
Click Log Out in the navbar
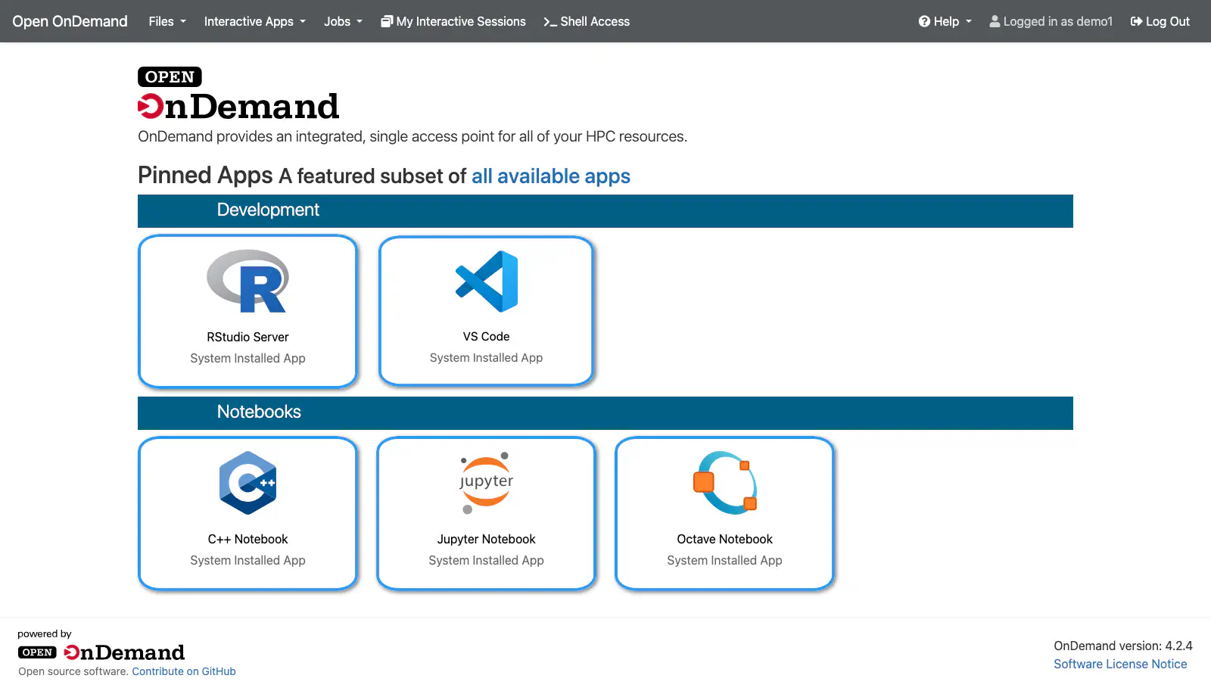coord(1160,21)
